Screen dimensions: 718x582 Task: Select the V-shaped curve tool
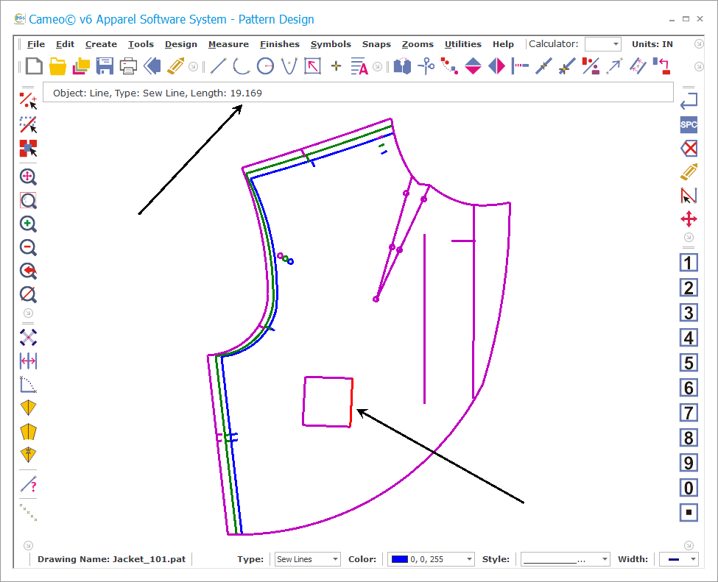[289, 66]
